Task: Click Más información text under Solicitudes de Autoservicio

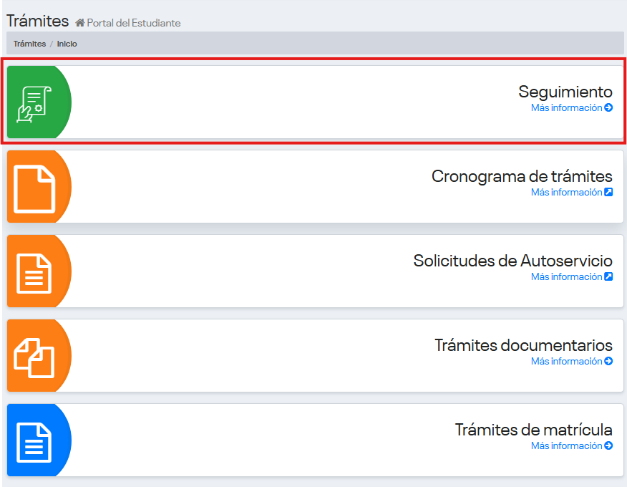Action: [566, 277]
